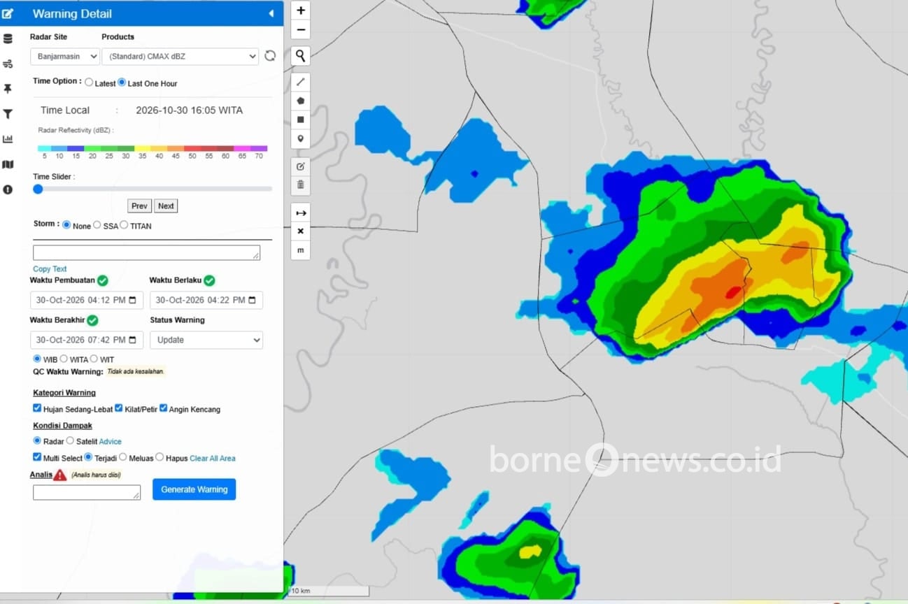Select the place marker tool
Screen dimensions: 908x604
point(301,138)
